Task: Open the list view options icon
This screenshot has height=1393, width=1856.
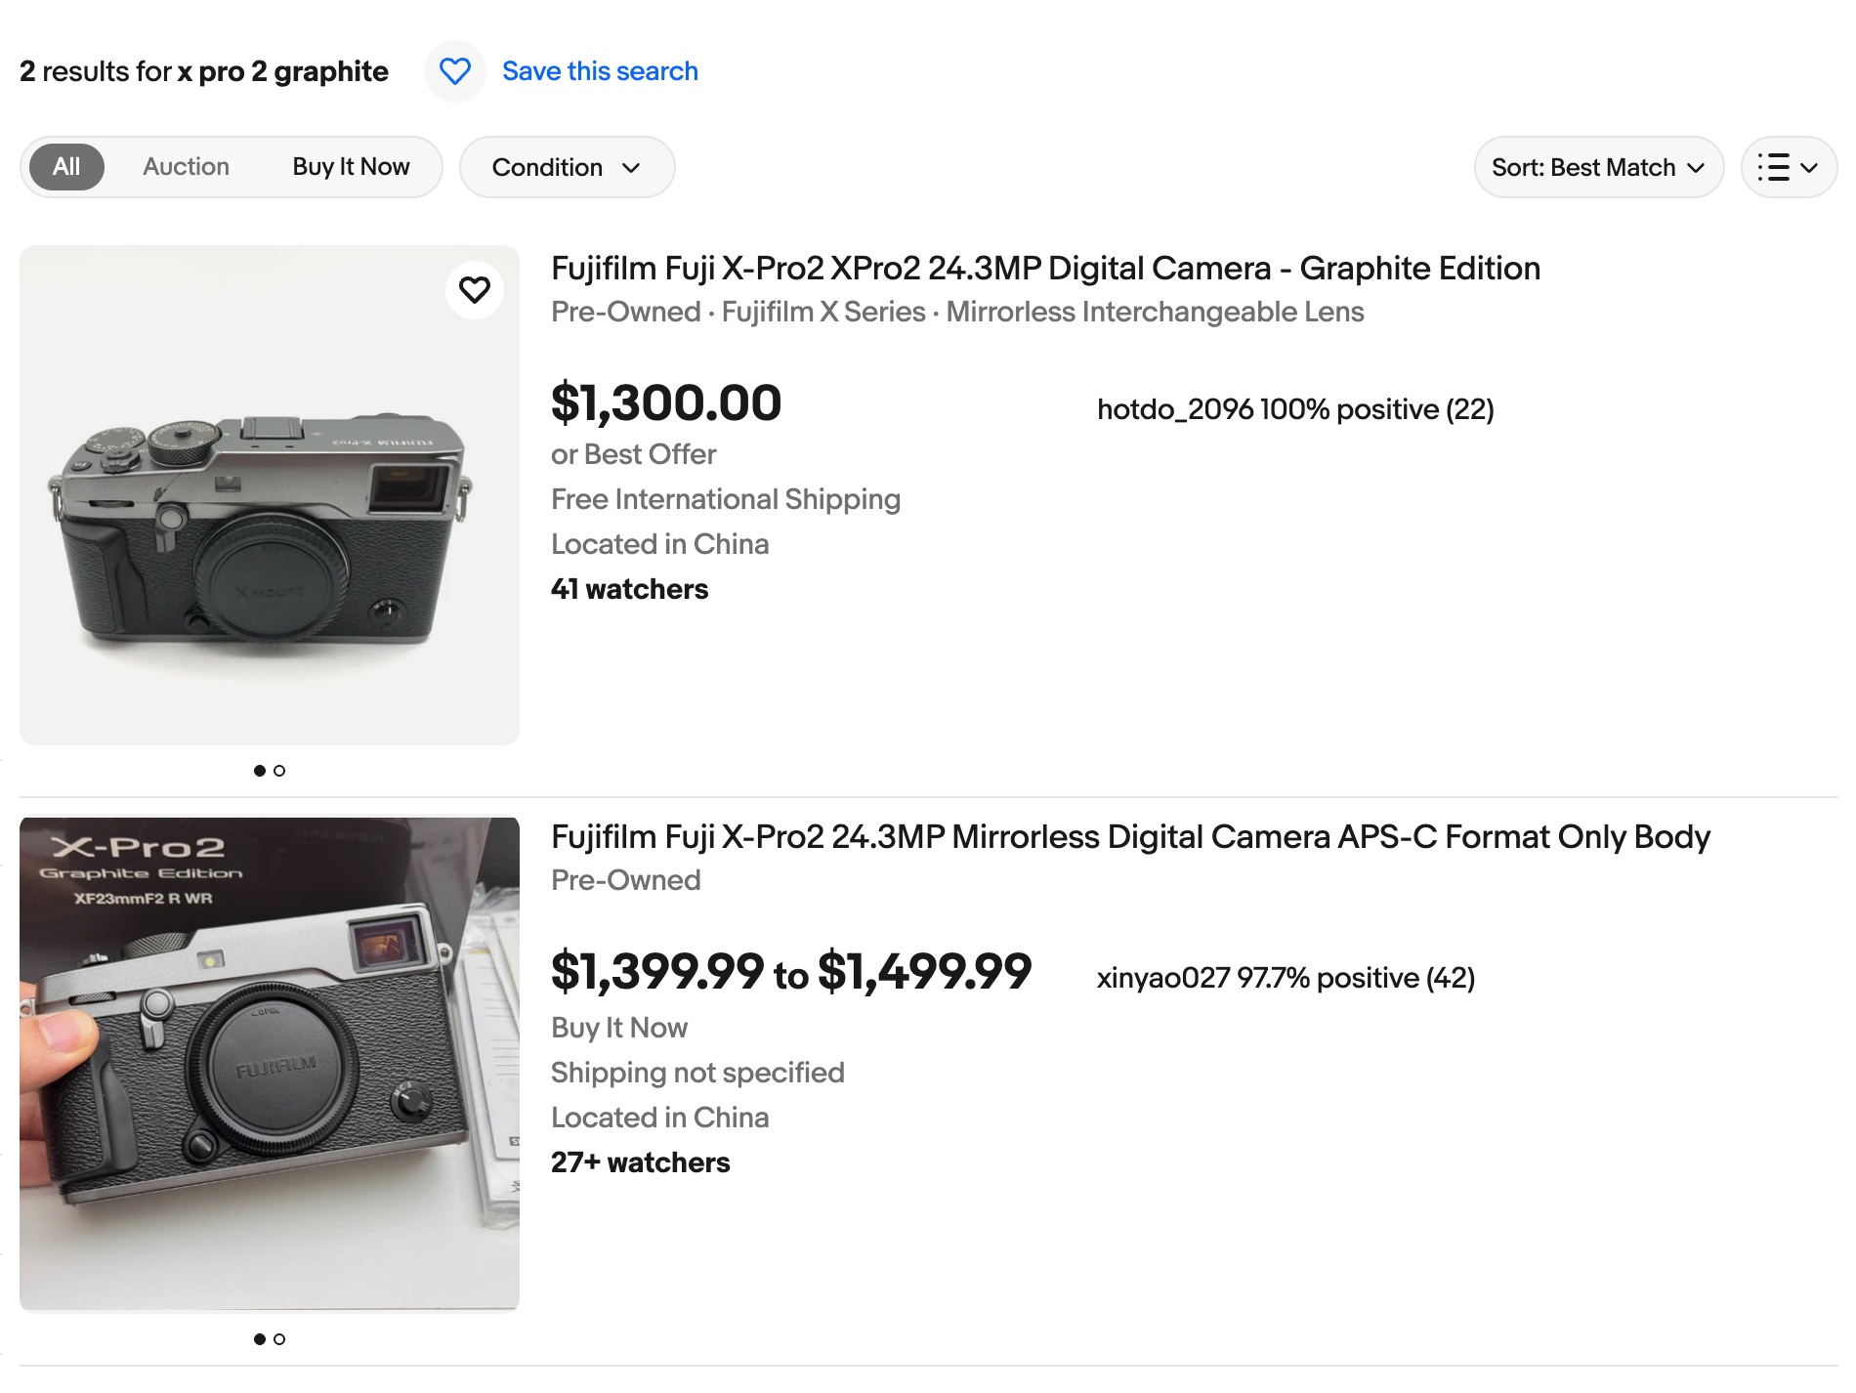Action: 1773,167
